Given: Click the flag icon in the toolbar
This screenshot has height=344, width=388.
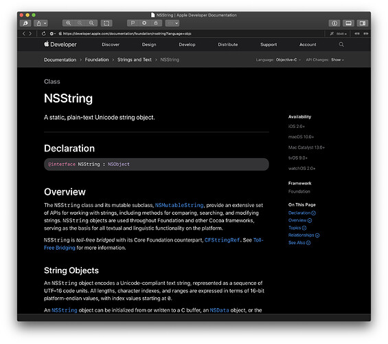Looking at the screenshot, I should pos(133,23).
